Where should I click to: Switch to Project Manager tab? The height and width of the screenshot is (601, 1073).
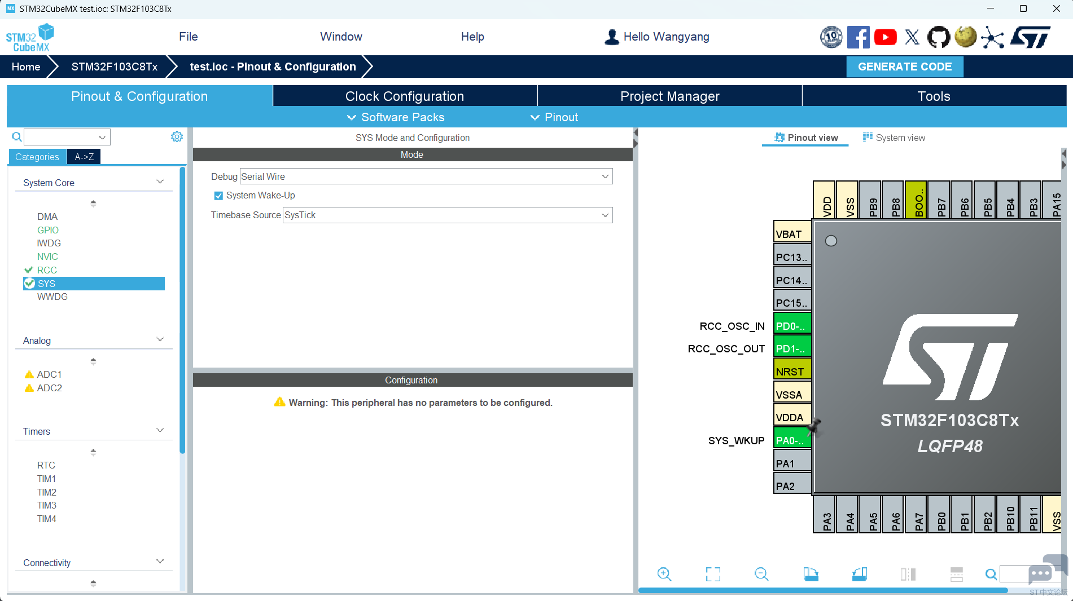point(670,96)
